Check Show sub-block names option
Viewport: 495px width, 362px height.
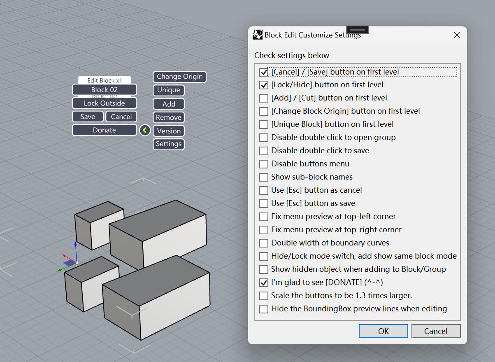point(264,177)
